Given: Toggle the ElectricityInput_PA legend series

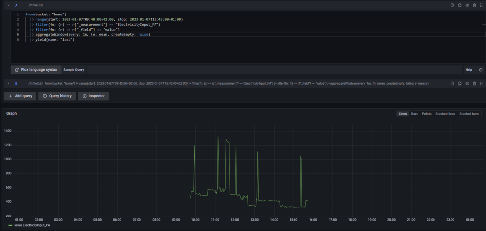Looking at the screenshot, I should 32,225.
